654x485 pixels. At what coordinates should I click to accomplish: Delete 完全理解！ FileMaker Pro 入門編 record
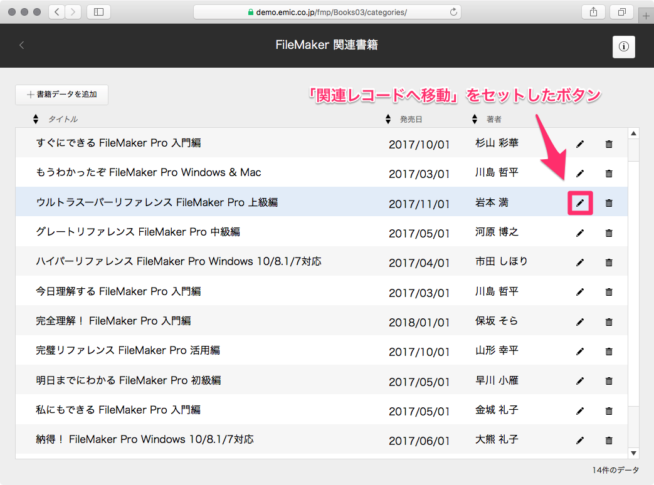(609, 321)
